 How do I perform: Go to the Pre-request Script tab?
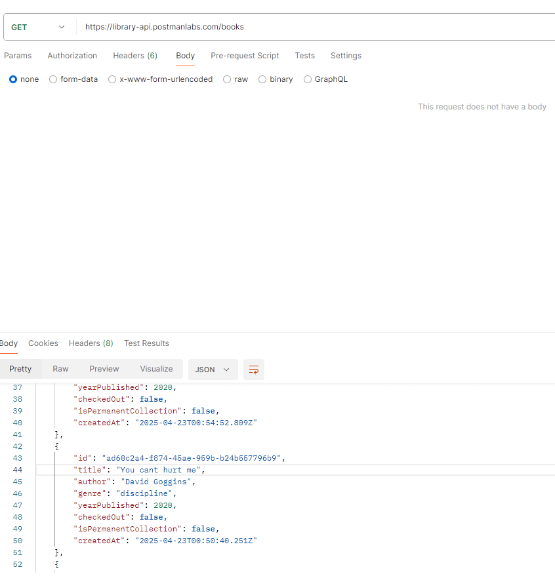245,56
